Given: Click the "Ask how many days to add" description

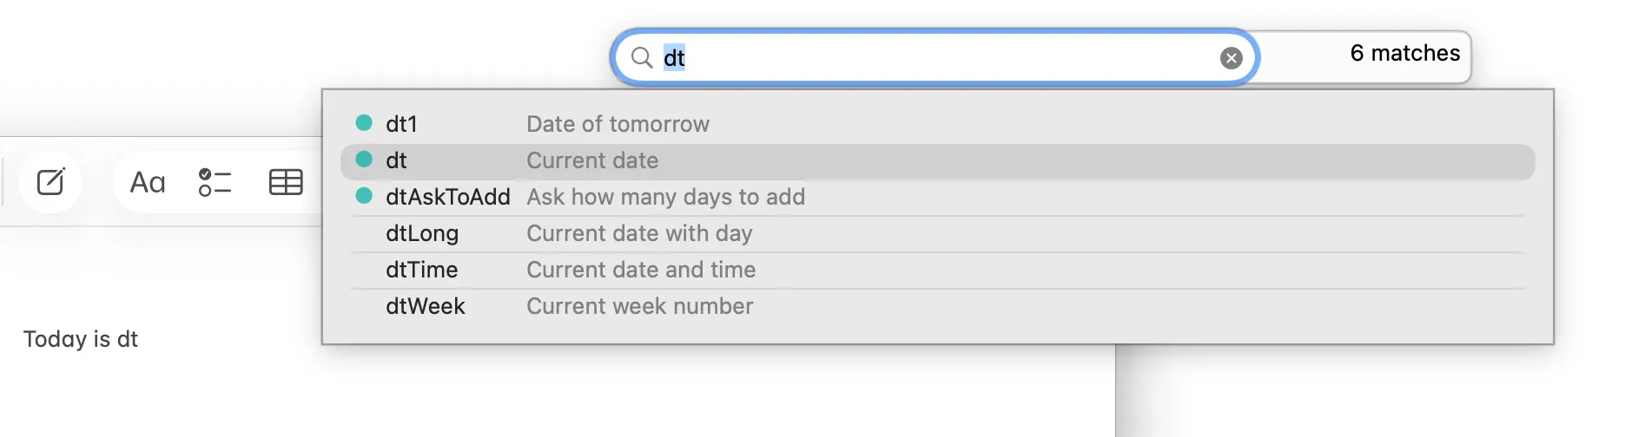Looking at the screenshot, I should click(665, 197).
